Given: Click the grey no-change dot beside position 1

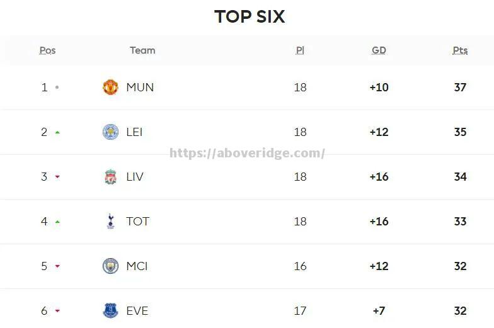Looking at the screenshot, I should coord(57,87).
